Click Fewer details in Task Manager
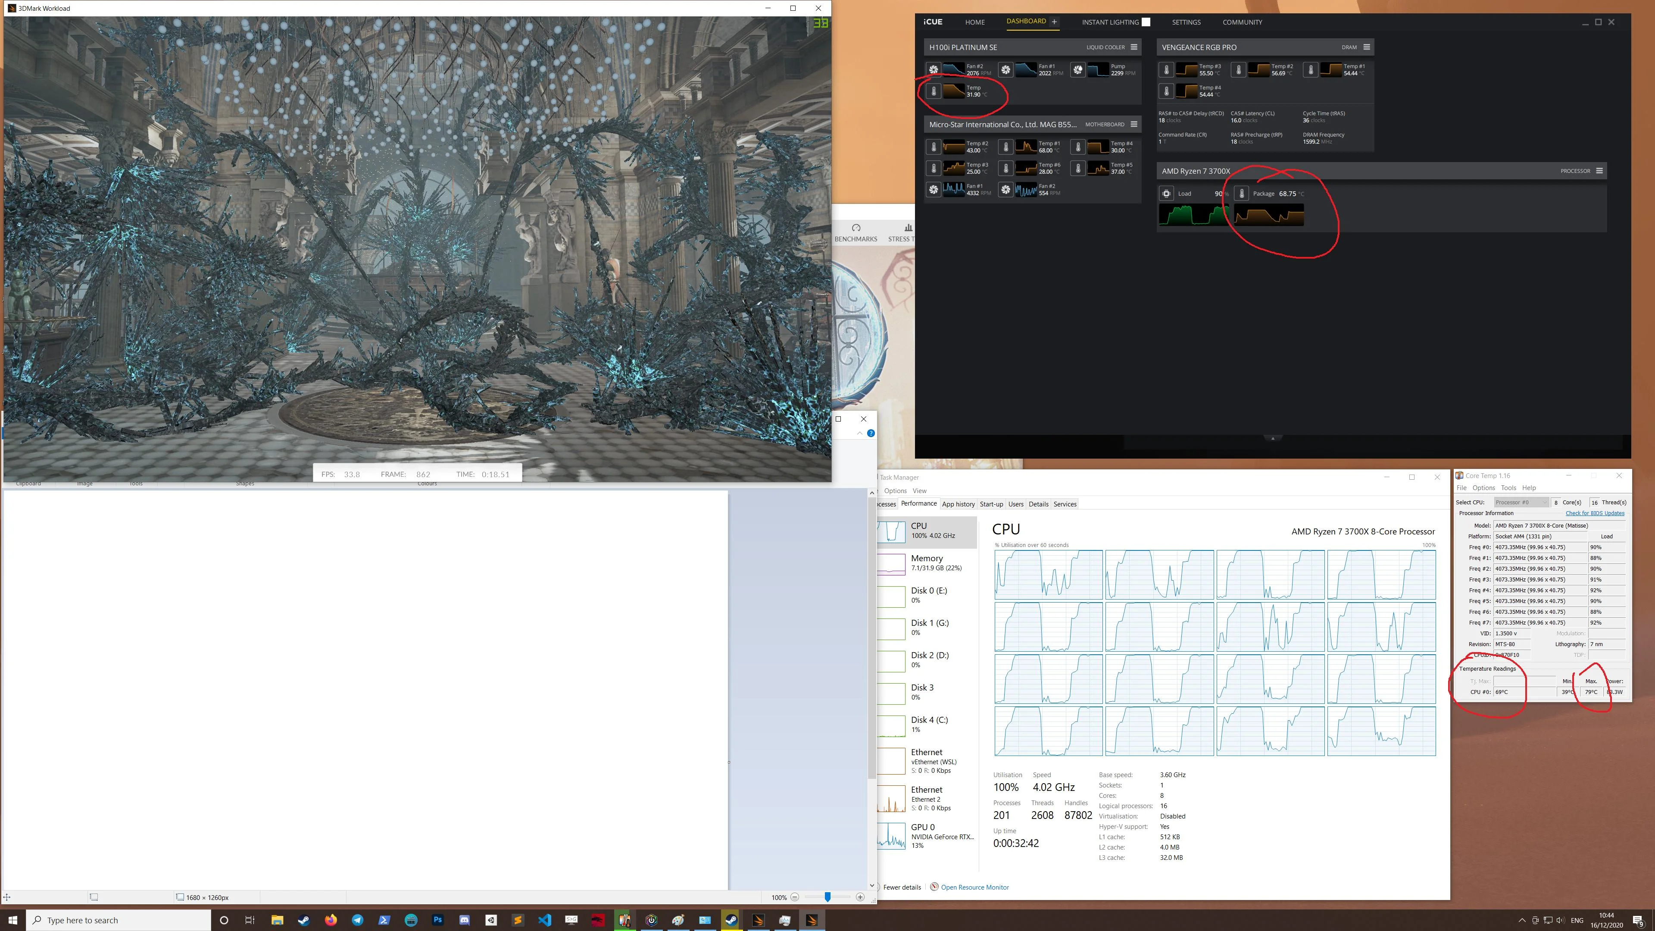1655x931 pixels. [901, 887]
